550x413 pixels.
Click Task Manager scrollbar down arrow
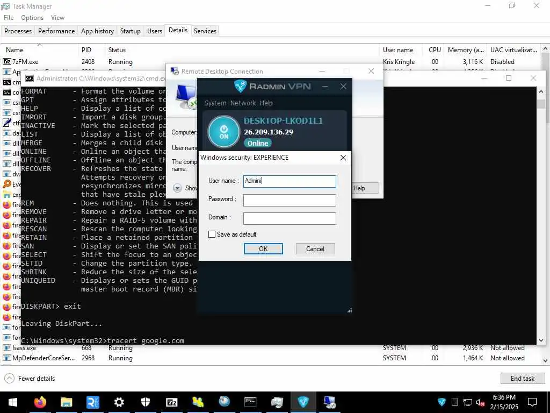point(545,361)
